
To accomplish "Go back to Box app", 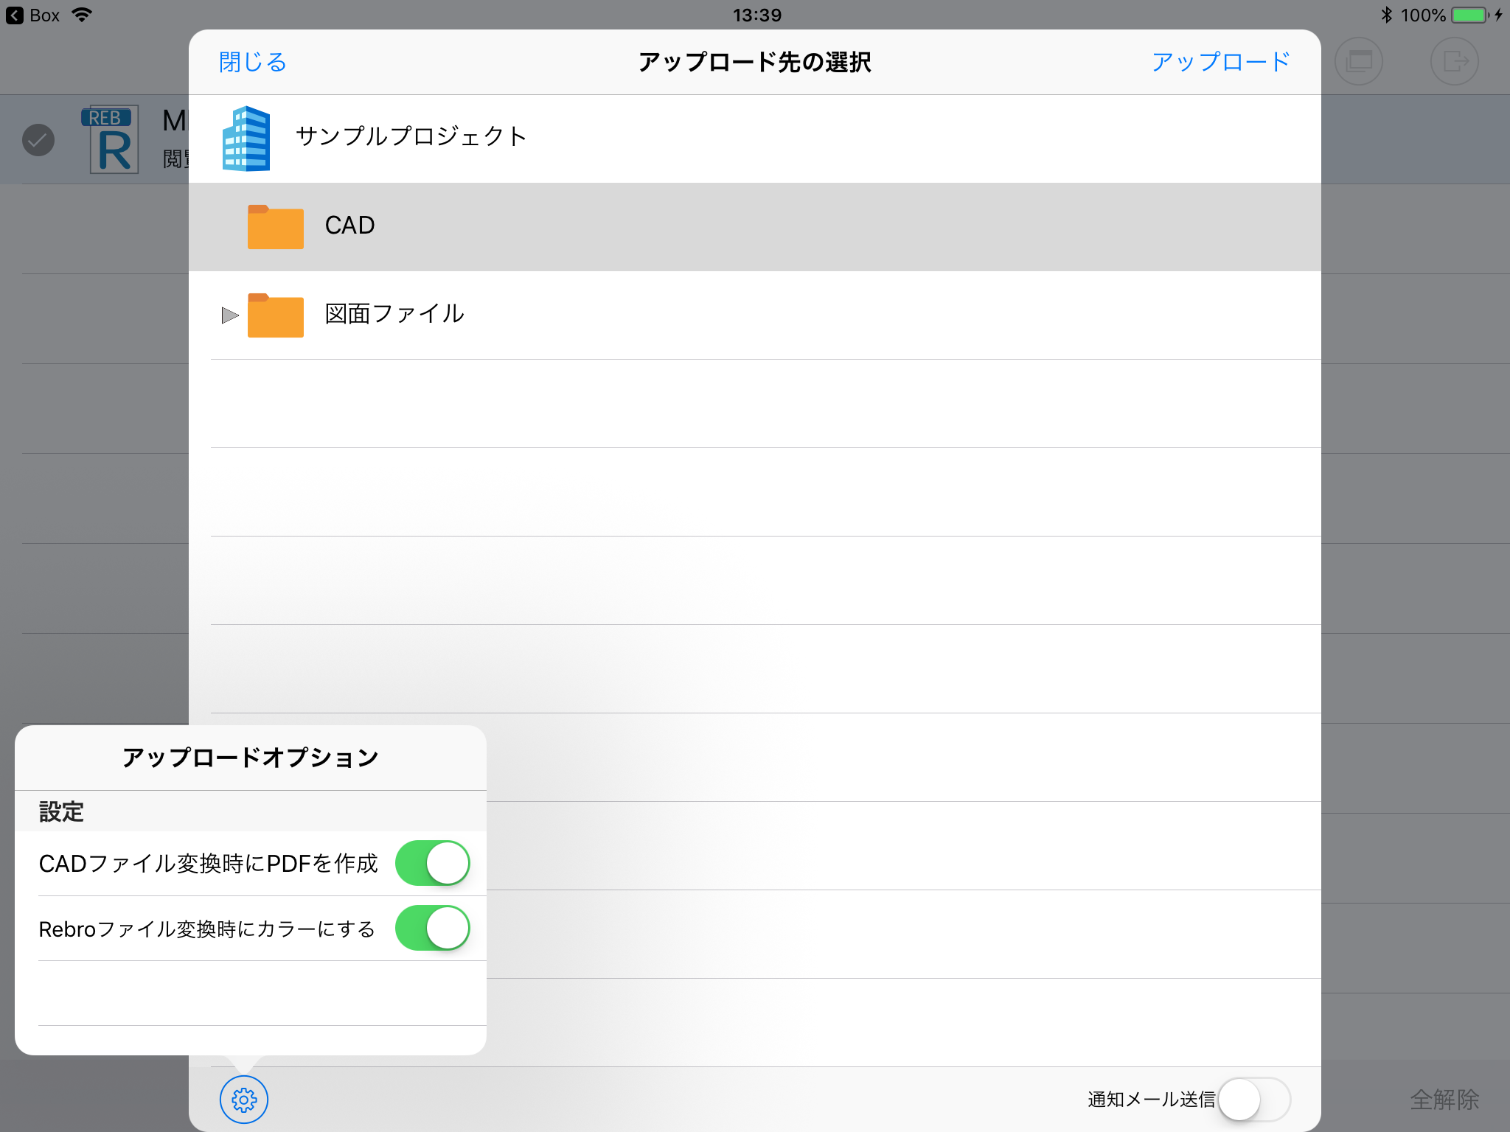I will coord(33,15).
